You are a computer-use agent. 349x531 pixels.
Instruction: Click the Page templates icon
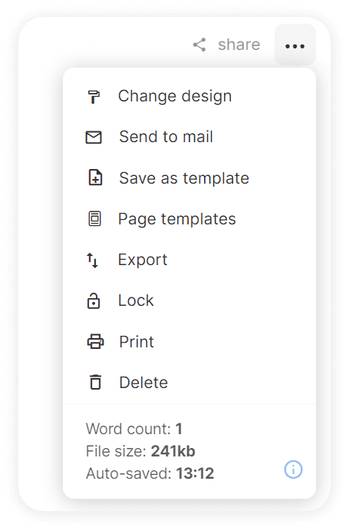pyautogui.click(x=94, y=219)
